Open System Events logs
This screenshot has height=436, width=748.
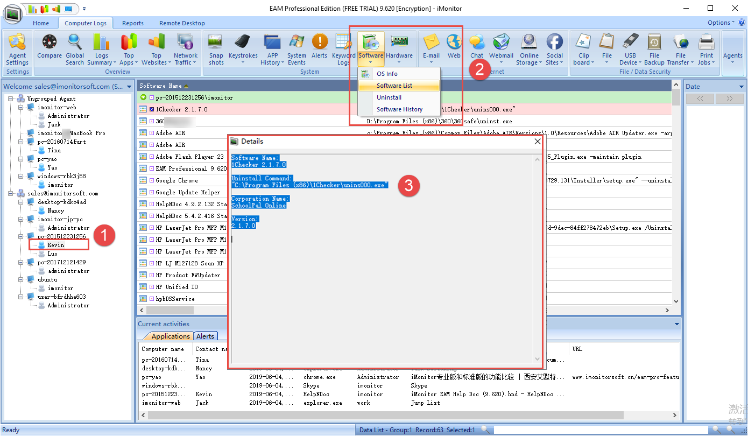point(297,50)
